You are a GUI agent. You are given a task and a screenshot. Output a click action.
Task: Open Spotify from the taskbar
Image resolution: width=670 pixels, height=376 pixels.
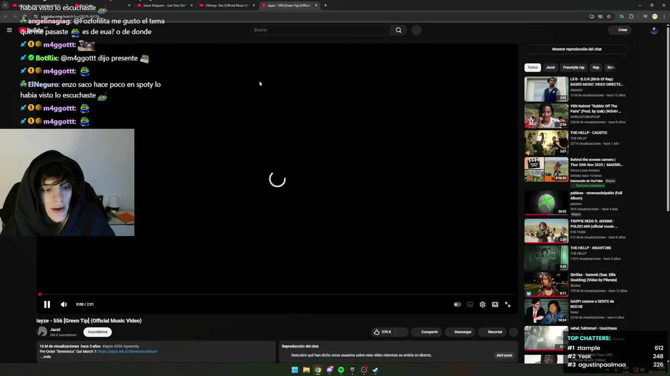click(x=341, y=370)
